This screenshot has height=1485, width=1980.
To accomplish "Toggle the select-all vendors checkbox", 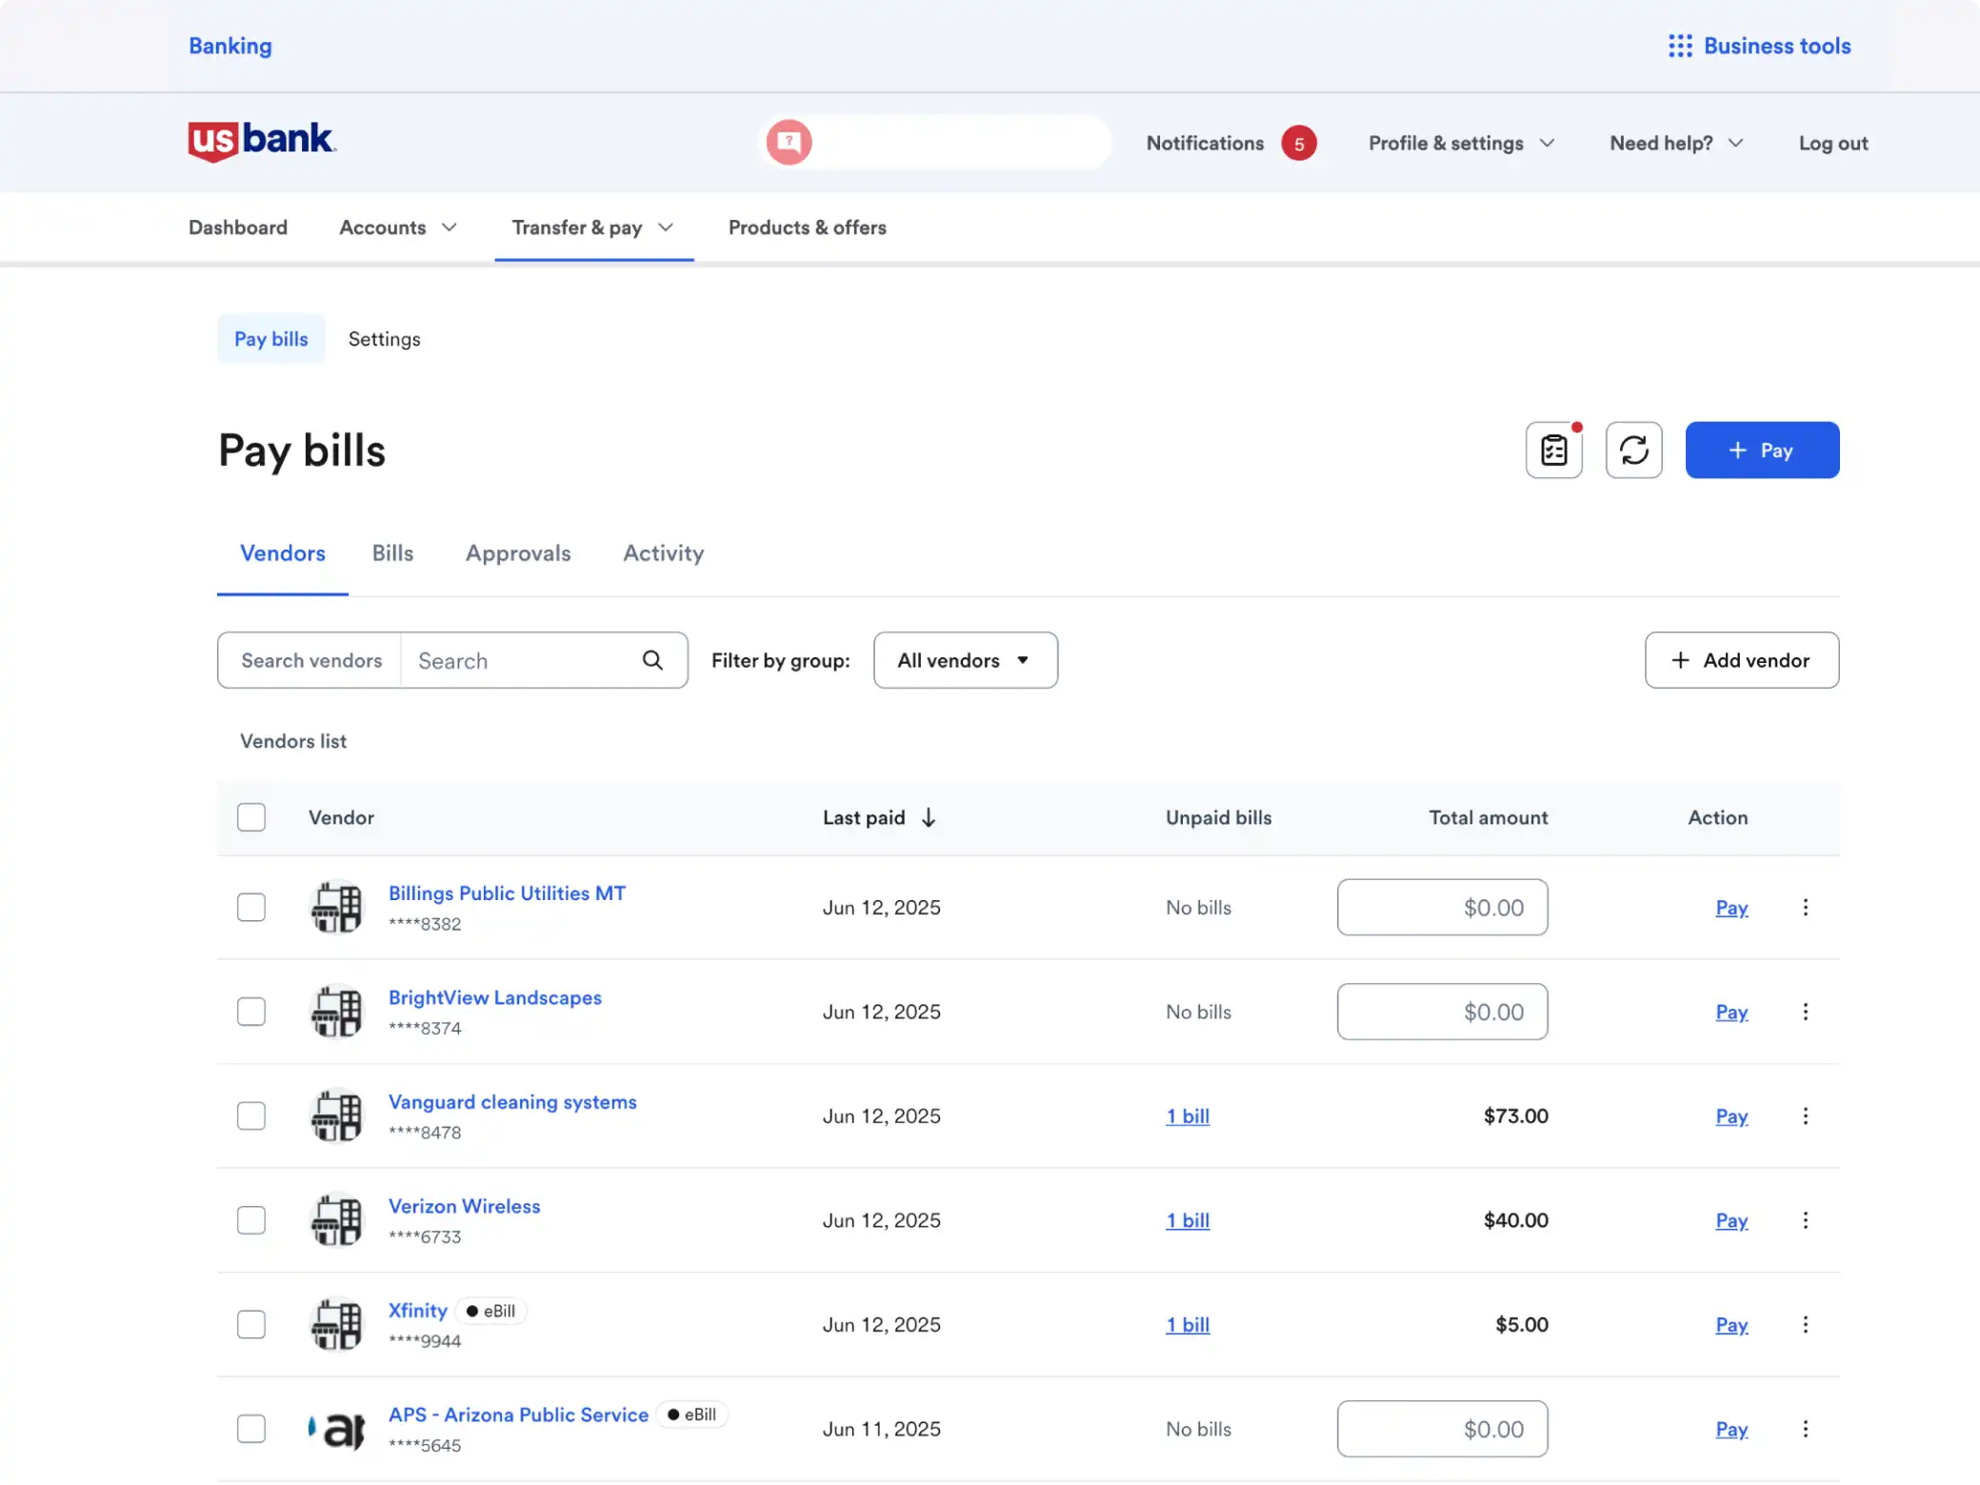I will click(x=251, y=817).
